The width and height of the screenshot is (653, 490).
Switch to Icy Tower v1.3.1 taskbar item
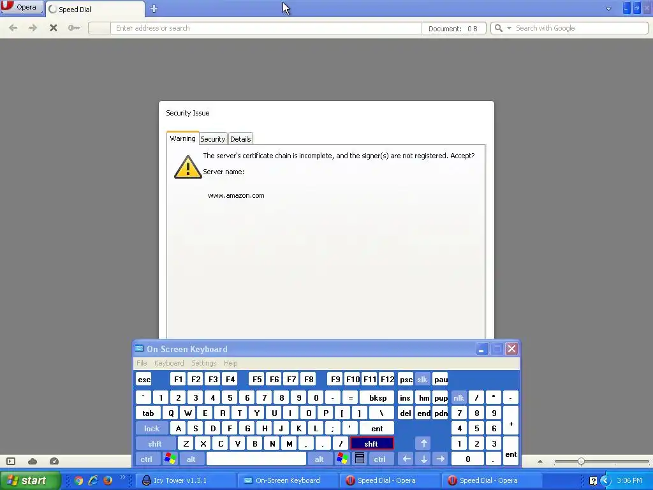(186, 480)
